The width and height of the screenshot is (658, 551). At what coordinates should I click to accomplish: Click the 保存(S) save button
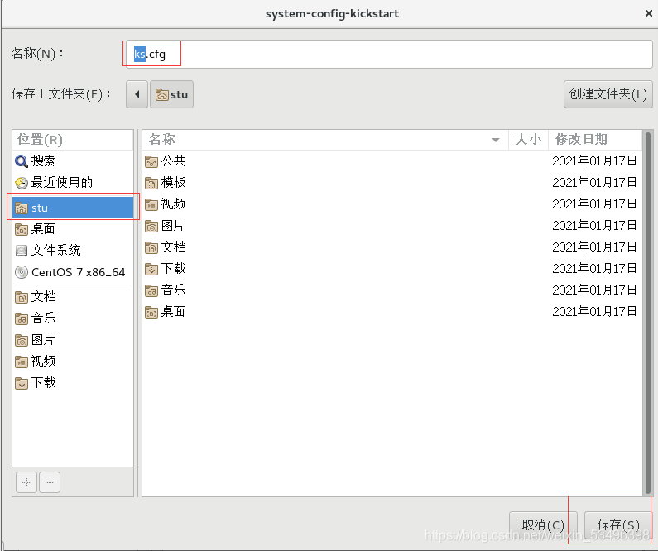click(x=618, y=525)
